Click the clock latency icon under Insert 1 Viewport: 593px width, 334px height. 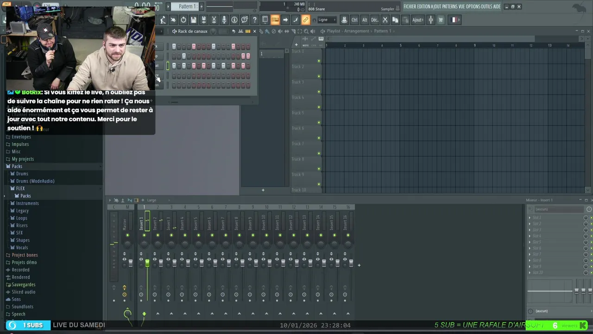[141, 295]
